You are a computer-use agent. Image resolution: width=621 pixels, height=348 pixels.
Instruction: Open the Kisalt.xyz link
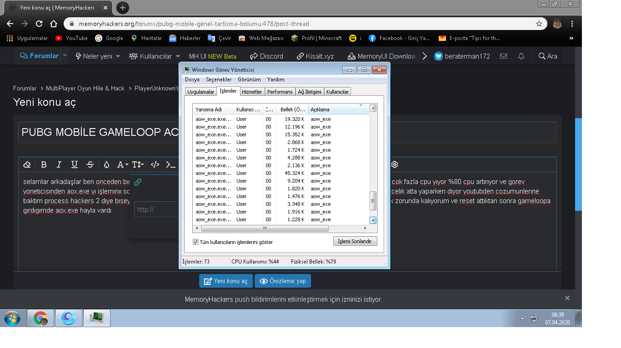coord(316,56)
